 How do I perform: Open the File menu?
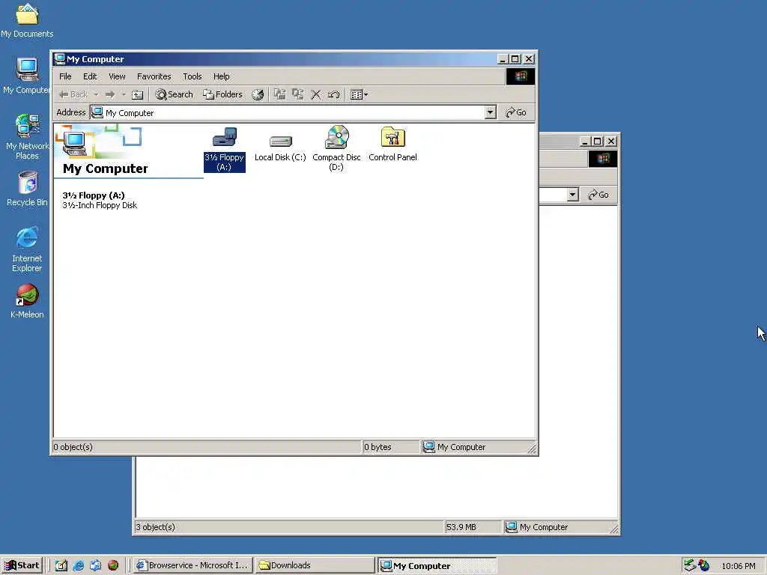pyautogui.click(x=65, y=76)
